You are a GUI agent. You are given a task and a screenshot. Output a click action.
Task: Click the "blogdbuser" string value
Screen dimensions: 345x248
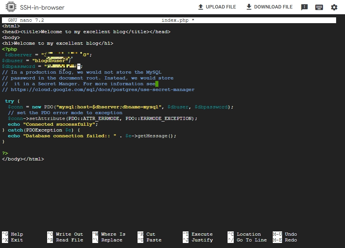(50, 61)
